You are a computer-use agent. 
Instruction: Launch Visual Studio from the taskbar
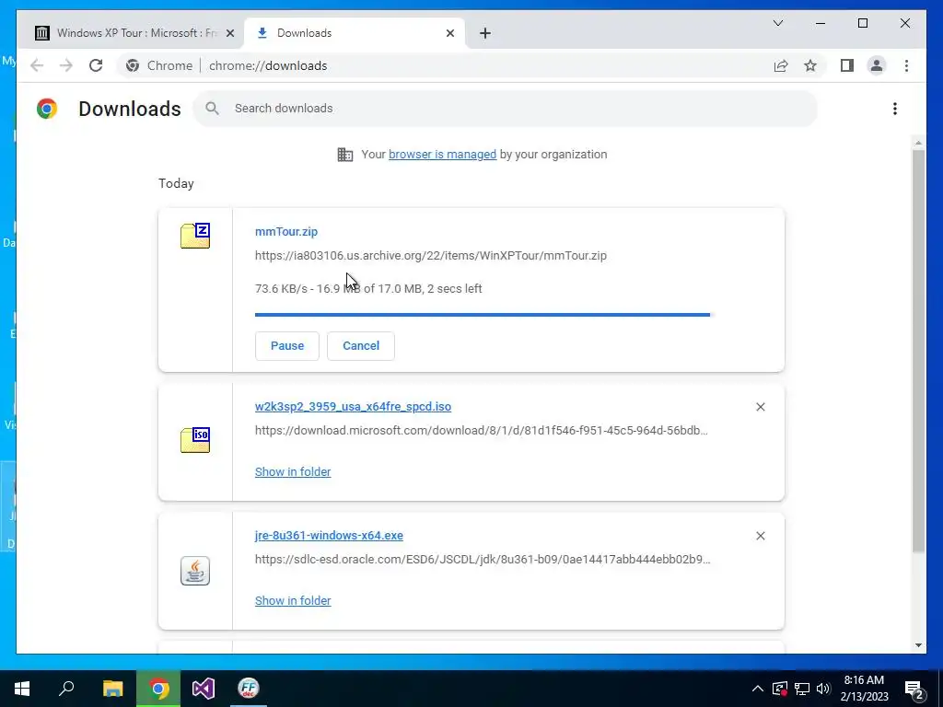(204, 689)
